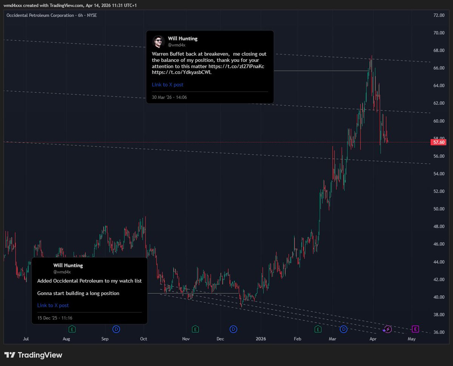Click the Occidental Petroleum Corporation chart title

click(40, 15)
